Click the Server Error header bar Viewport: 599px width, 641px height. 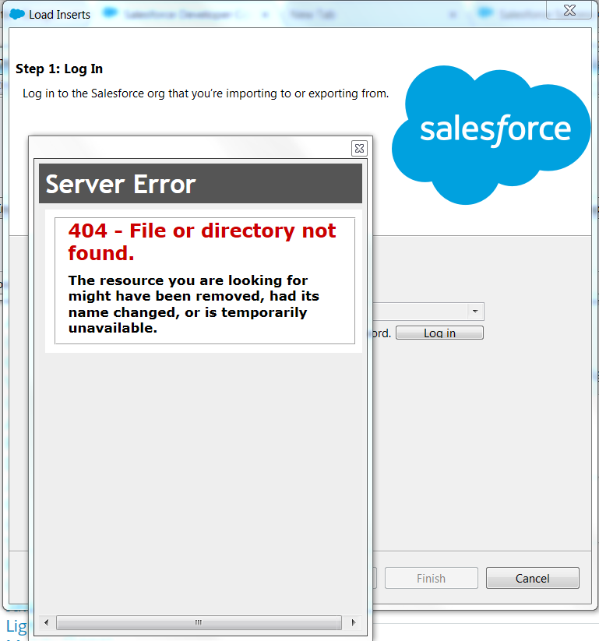click(200, 184)
